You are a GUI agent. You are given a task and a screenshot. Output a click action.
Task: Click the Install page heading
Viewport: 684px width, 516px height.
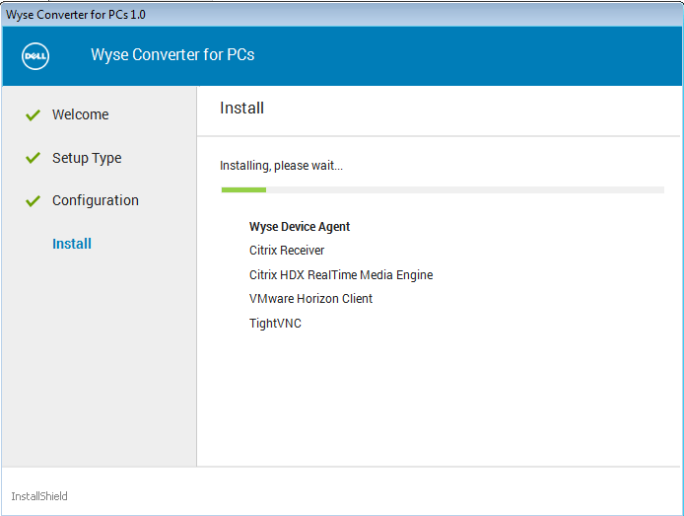click(241, 109)
